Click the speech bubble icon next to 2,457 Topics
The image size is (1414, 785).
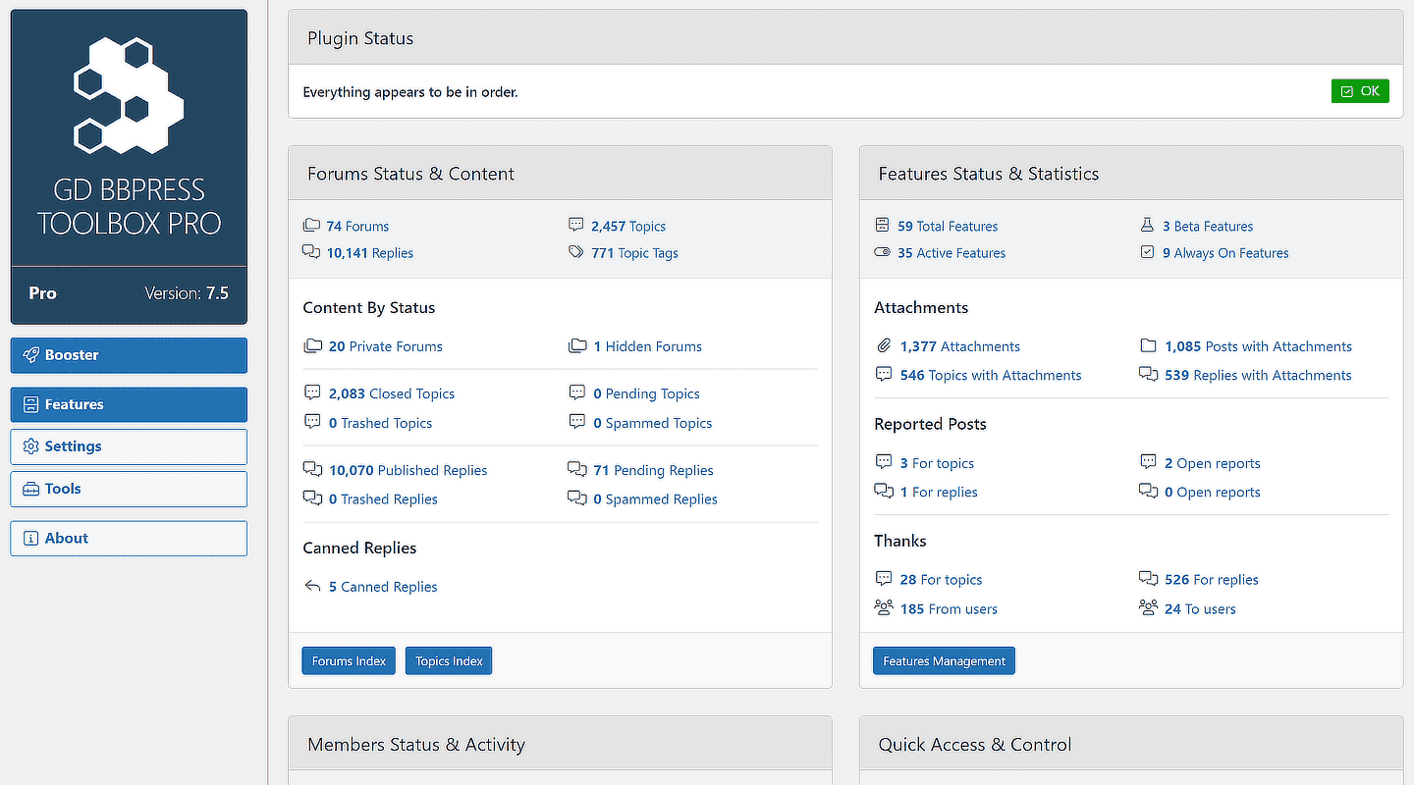576,226
